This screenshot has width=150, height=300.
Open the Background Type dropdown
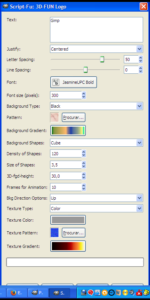point(139,106)
